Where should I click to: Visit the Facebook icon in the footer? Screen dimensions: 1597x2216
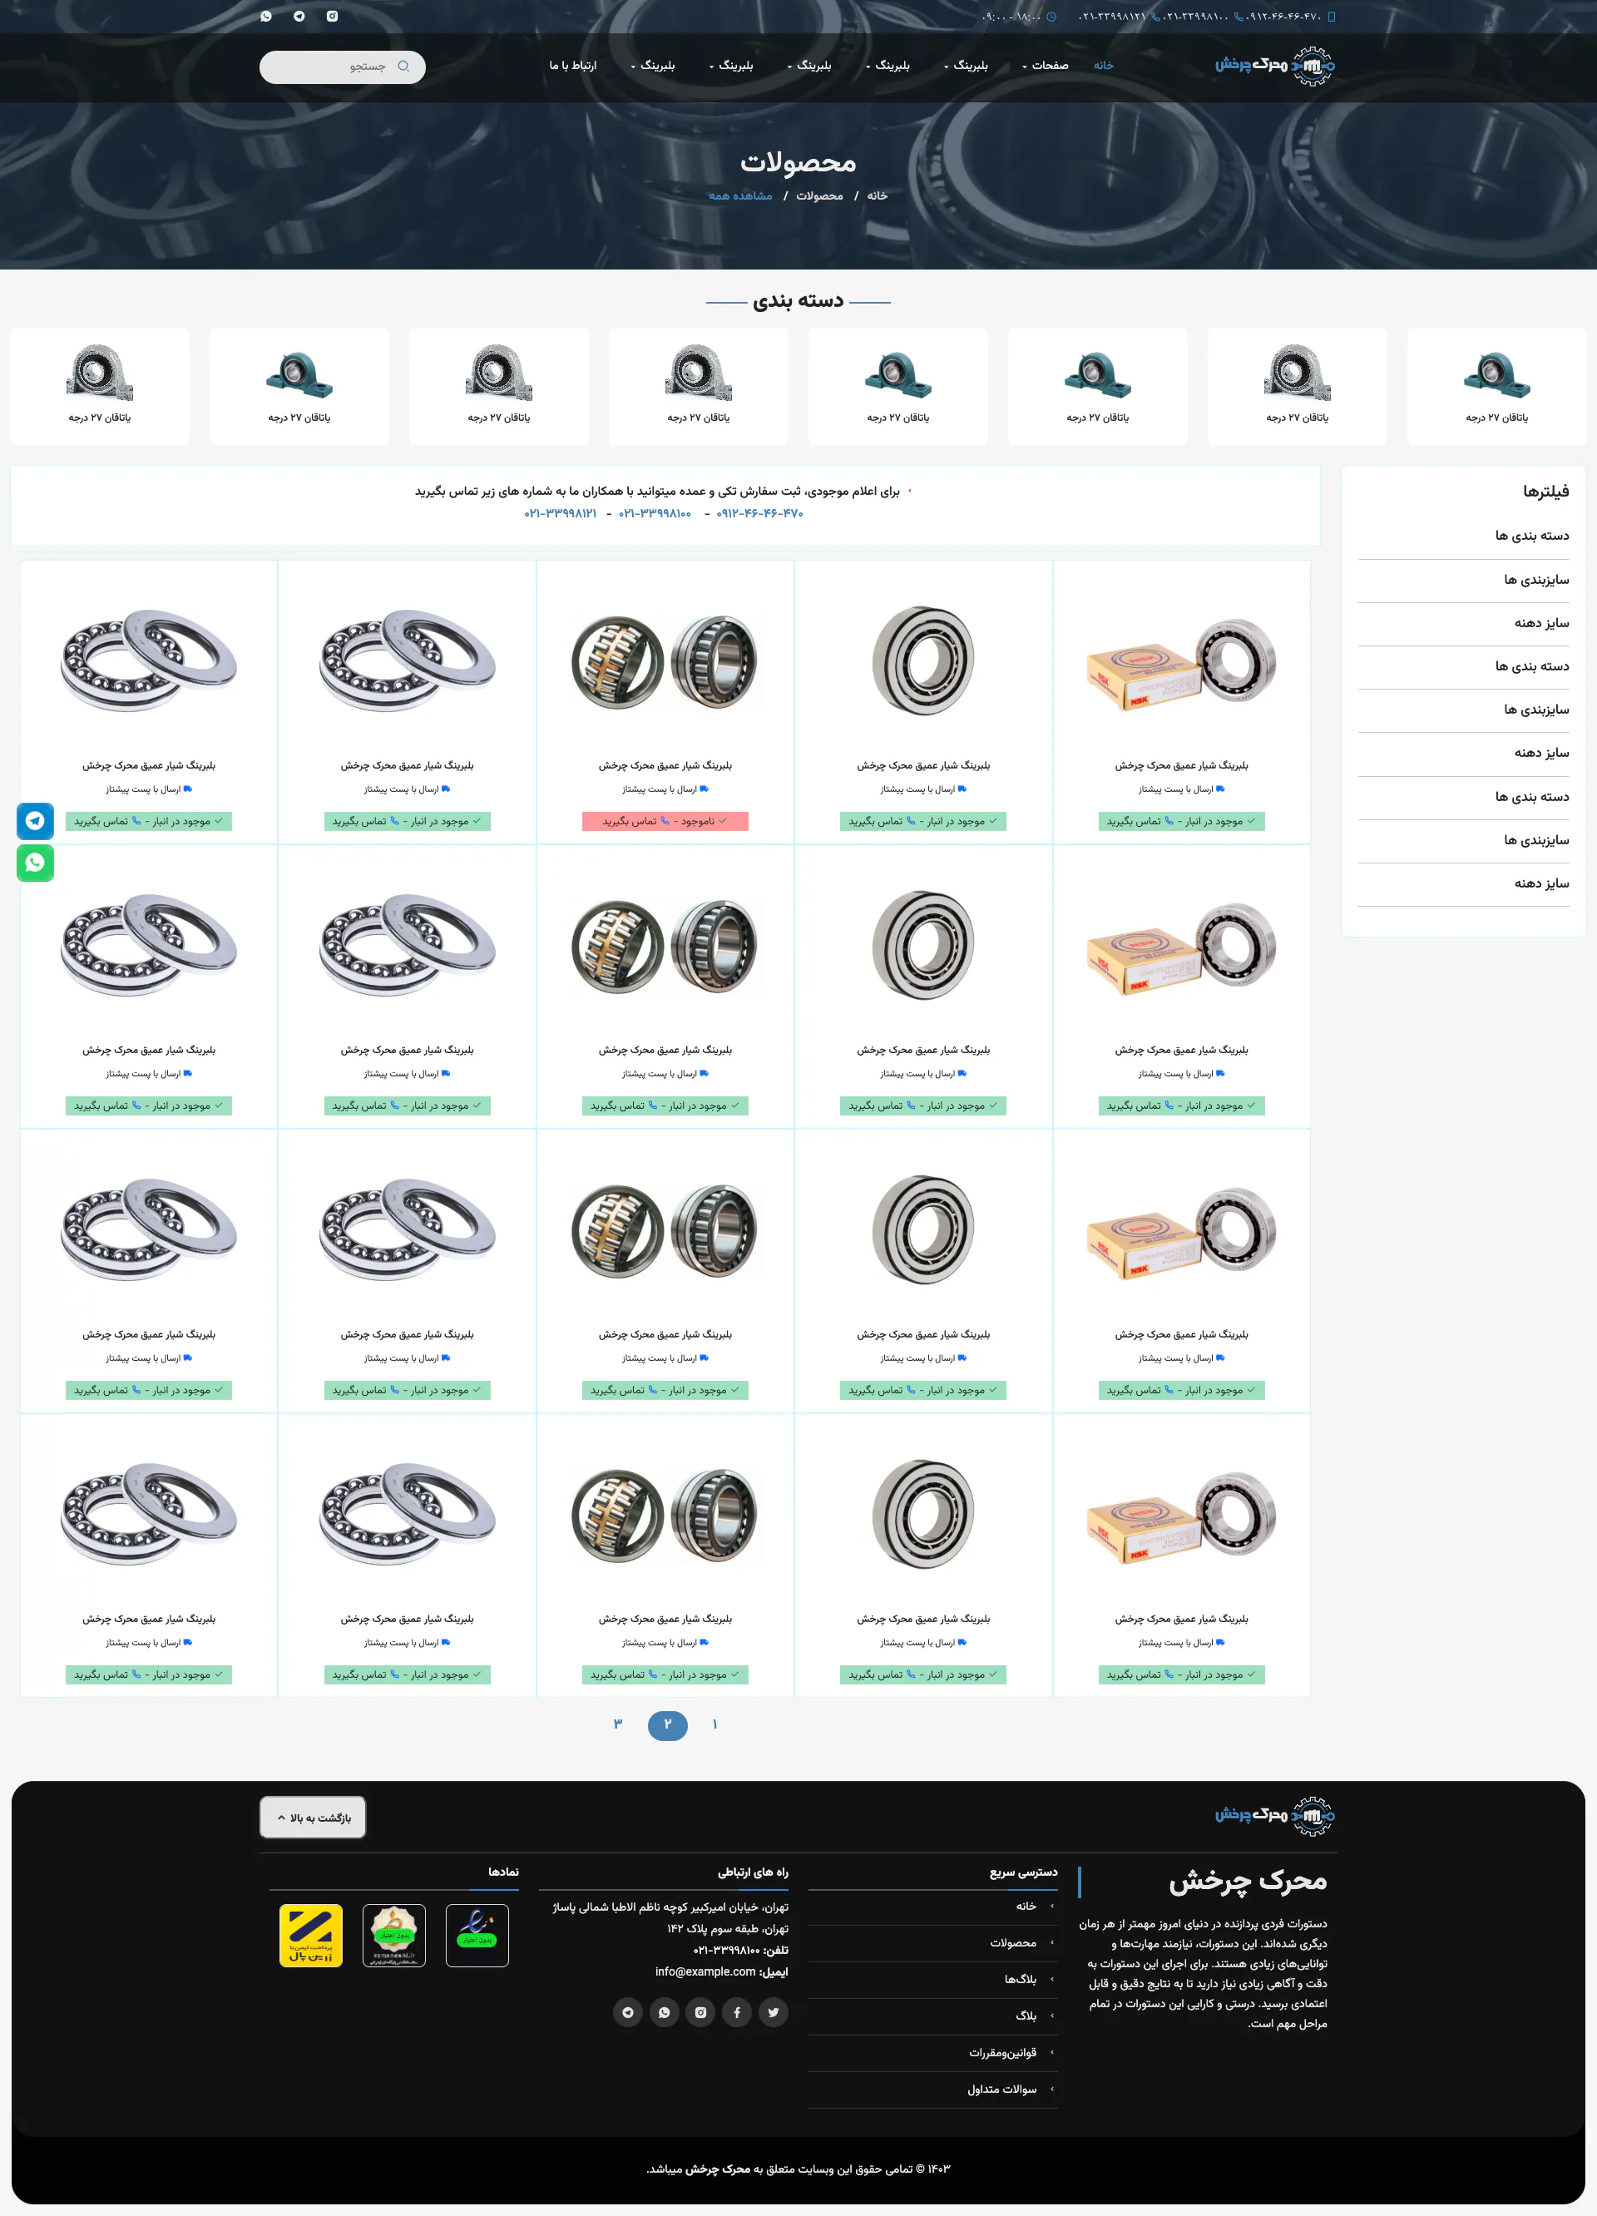click(x=736, y=2012)
